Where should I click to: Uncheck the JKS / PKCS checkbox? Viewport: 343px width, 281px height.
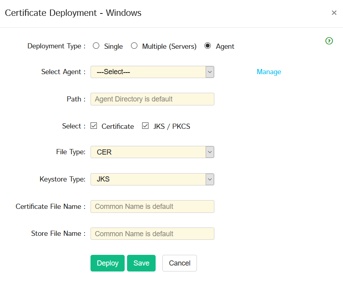click(x=145, y=126)
